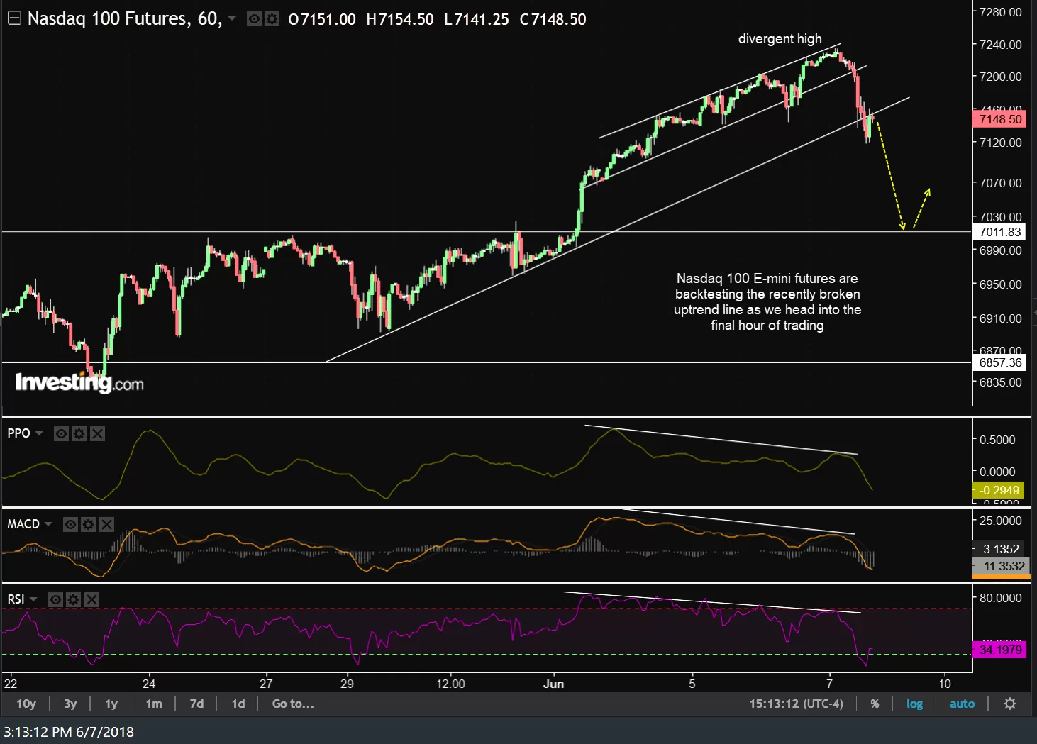This screenshot has height=744, width=1037.
Task: Click the 7148.50 current price label
Action: coord(999,119)
